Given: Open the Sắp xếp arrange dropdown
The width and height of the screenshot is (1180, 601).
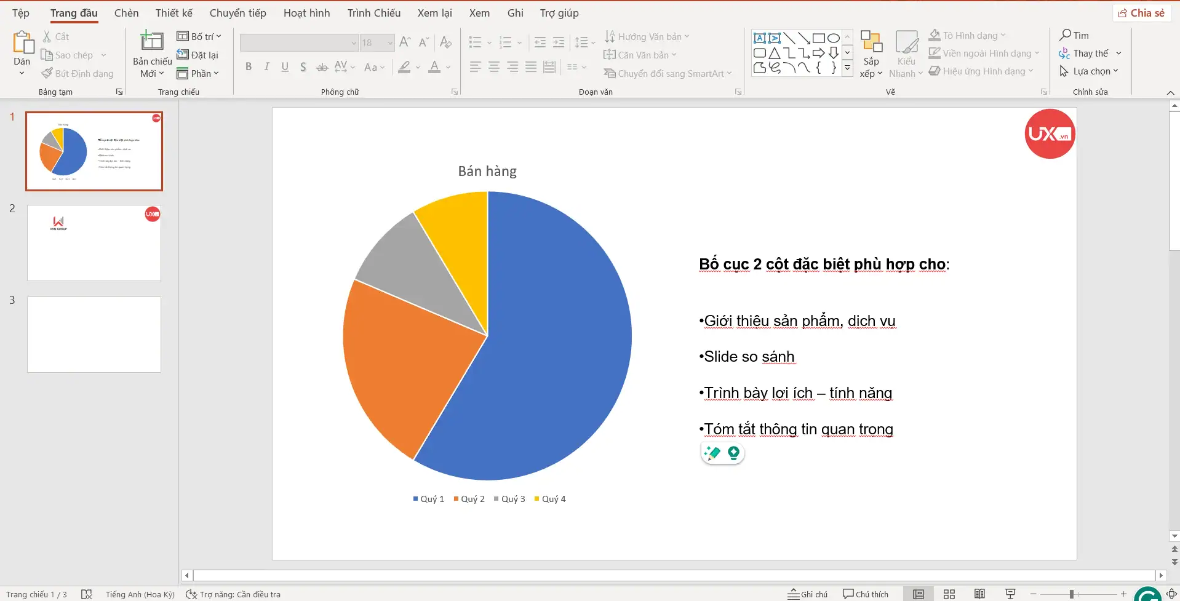Looking at the screenshot, I should (871, 67).
